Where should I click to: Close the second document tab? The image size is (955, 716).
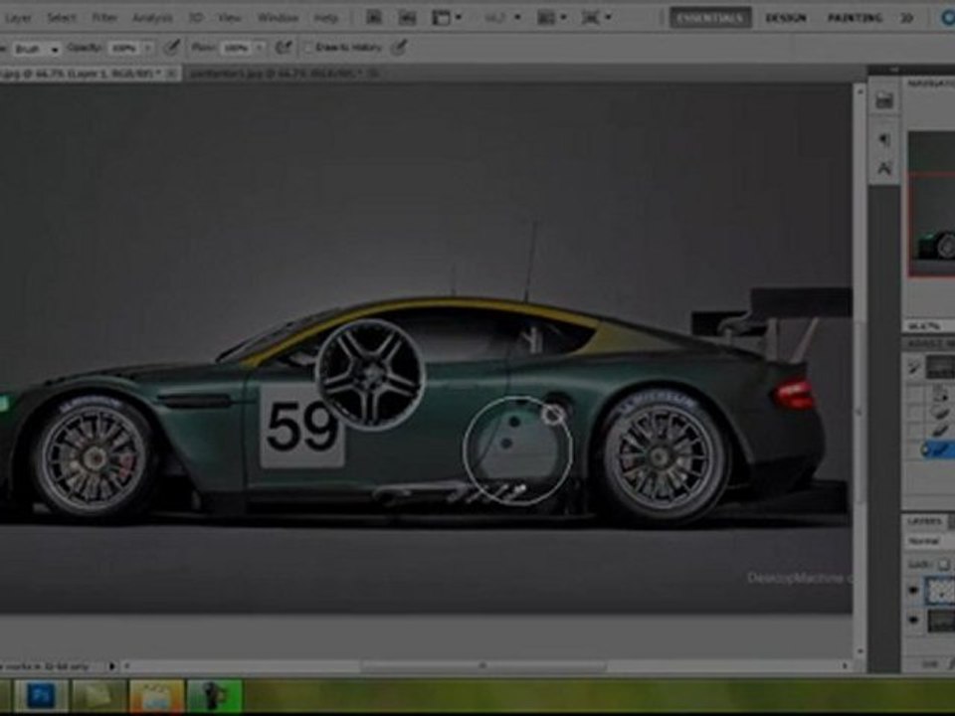pyautogui.click(x=373, y=74)
